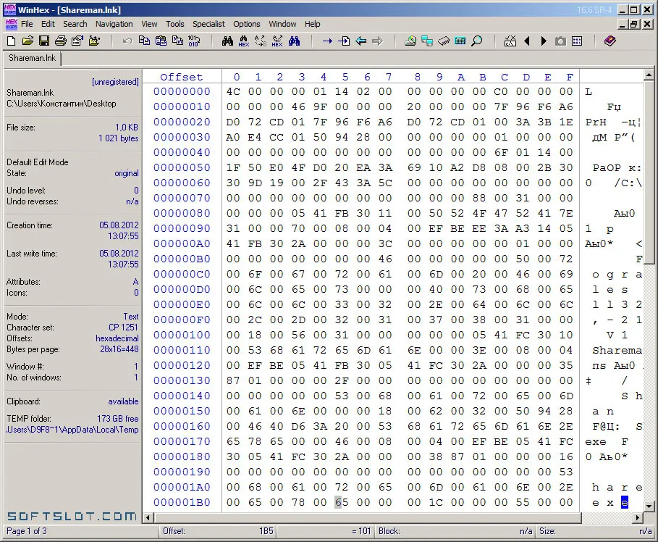Click the Find Hex Values icon
Image resolution: width=658 pixels, height=542 pixels.
coord(244,41)
